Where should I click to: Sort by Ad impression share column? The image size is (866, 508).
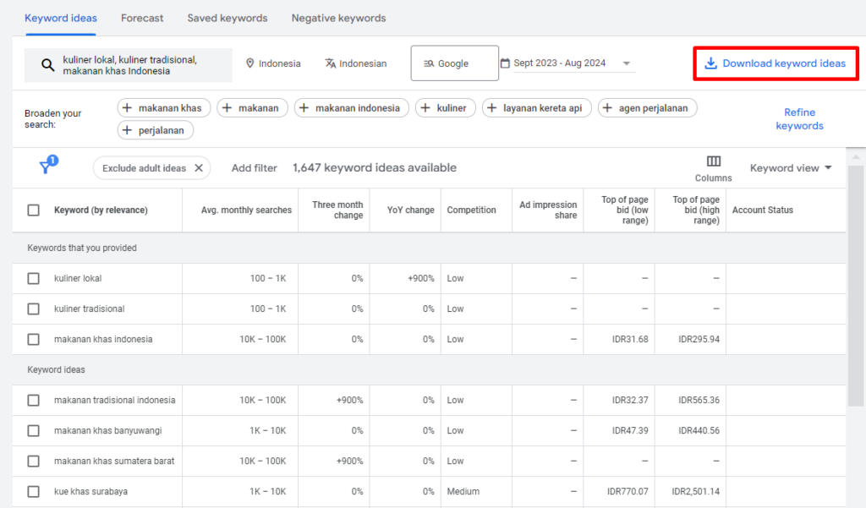[x=548, y=210]
